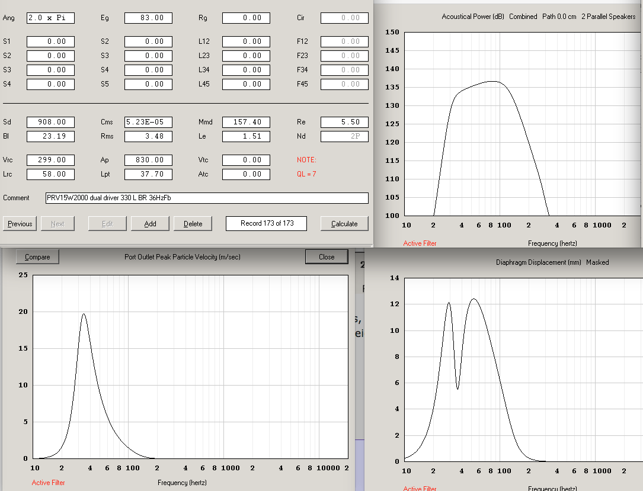Edit the Eg value 83.00
This screenshot has height=491, width=643.
[148, 18]
